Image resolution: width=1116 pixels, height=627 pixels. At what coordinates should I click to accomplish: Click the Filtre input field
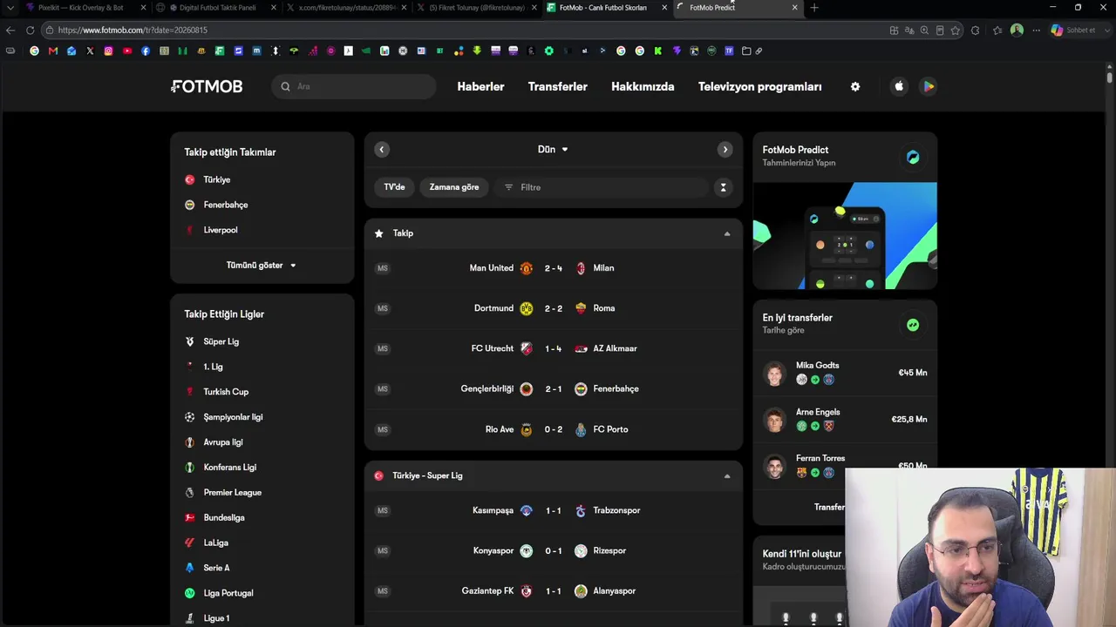point(602,187)
